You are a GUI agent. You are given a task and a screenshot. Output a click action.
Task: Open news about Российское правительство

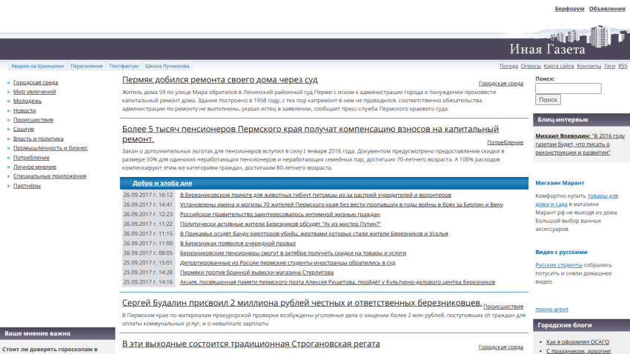[280, 214]
